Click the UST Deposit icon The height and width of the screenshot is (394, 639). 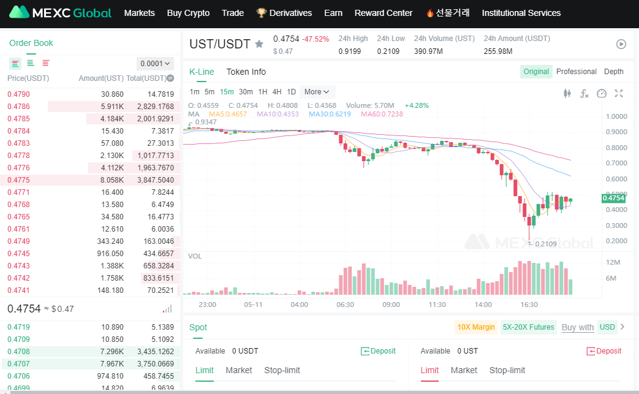(x=591, y=351)
